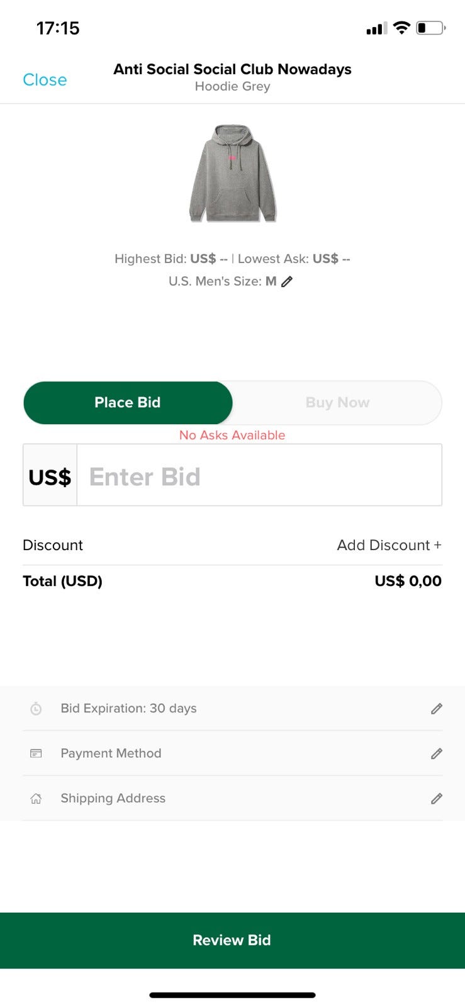The height and width of the screenshot is (1007, 465).
Task: Open the Shipping Address row
Action: click(233, 798)
